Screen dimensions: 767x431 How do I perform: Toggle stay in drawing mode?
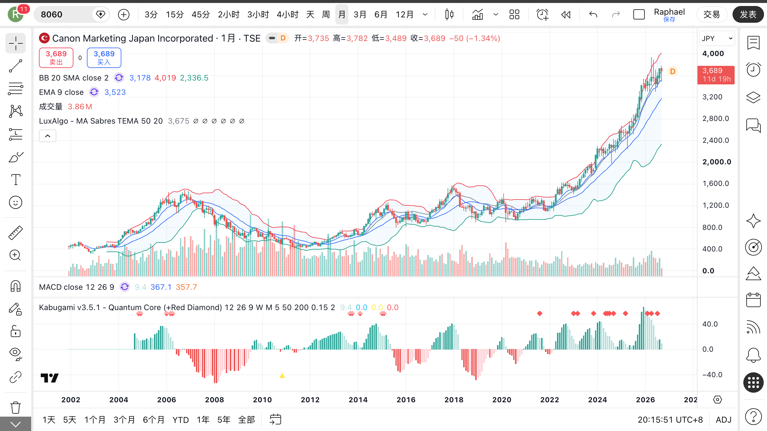(x=16, y=309)
